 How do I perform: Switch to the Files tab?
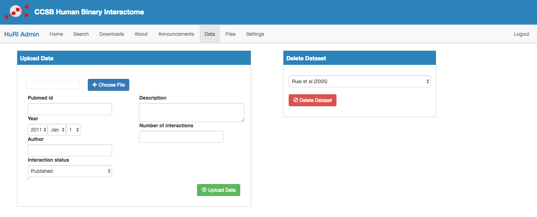pos(230,34)
